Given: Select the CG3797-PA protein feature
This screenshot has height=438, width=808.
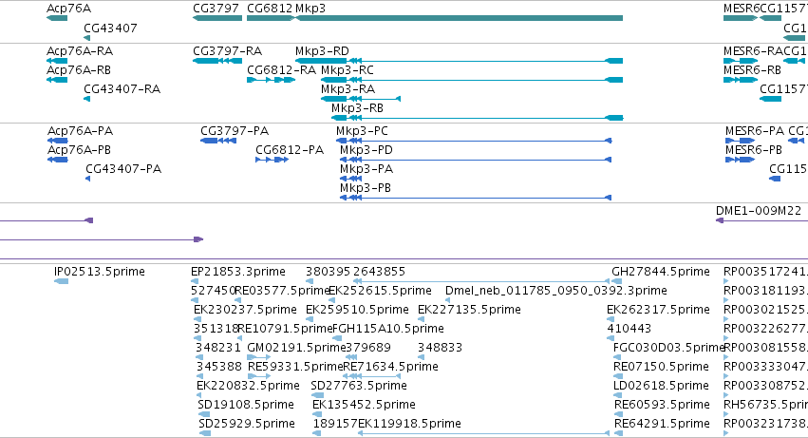Looking at the screenshot, I should [218, 141].
